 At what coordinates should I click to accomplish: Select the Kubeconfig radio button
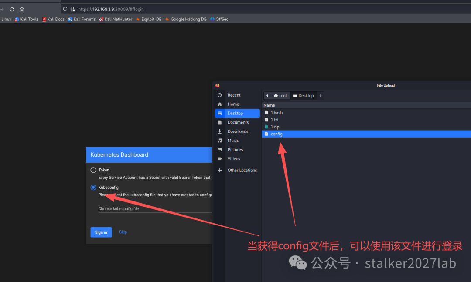(93, 187)
